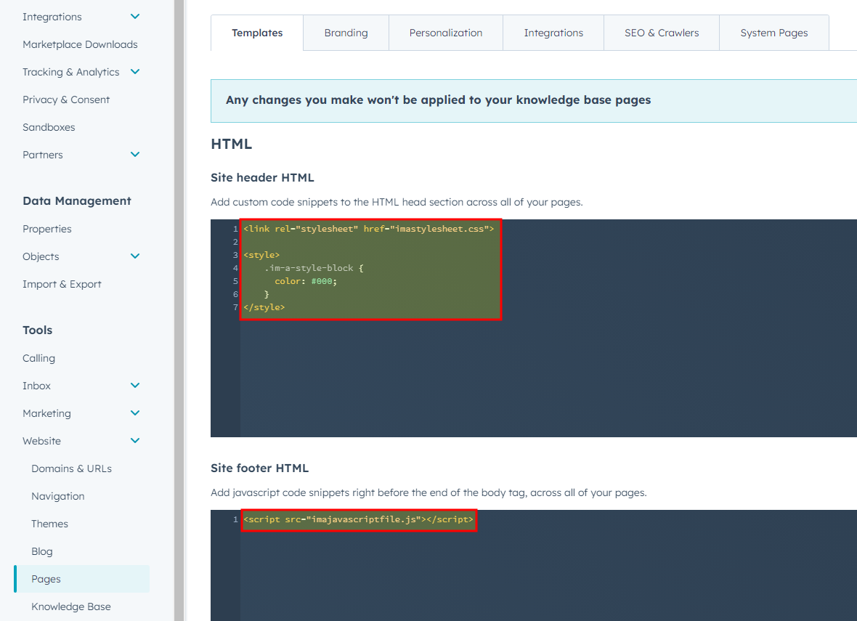Screen dimensions: 857x621
Task: Open the Sandboxes sidebar item
Action: tap(49, 127)
